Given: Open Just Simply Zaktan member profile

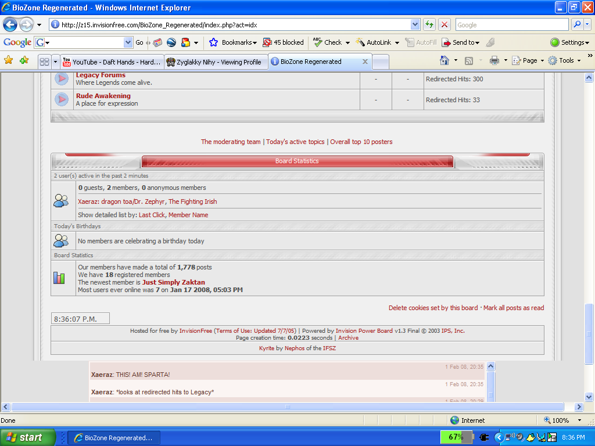Looking at the screenshot, I should (173, 282).
